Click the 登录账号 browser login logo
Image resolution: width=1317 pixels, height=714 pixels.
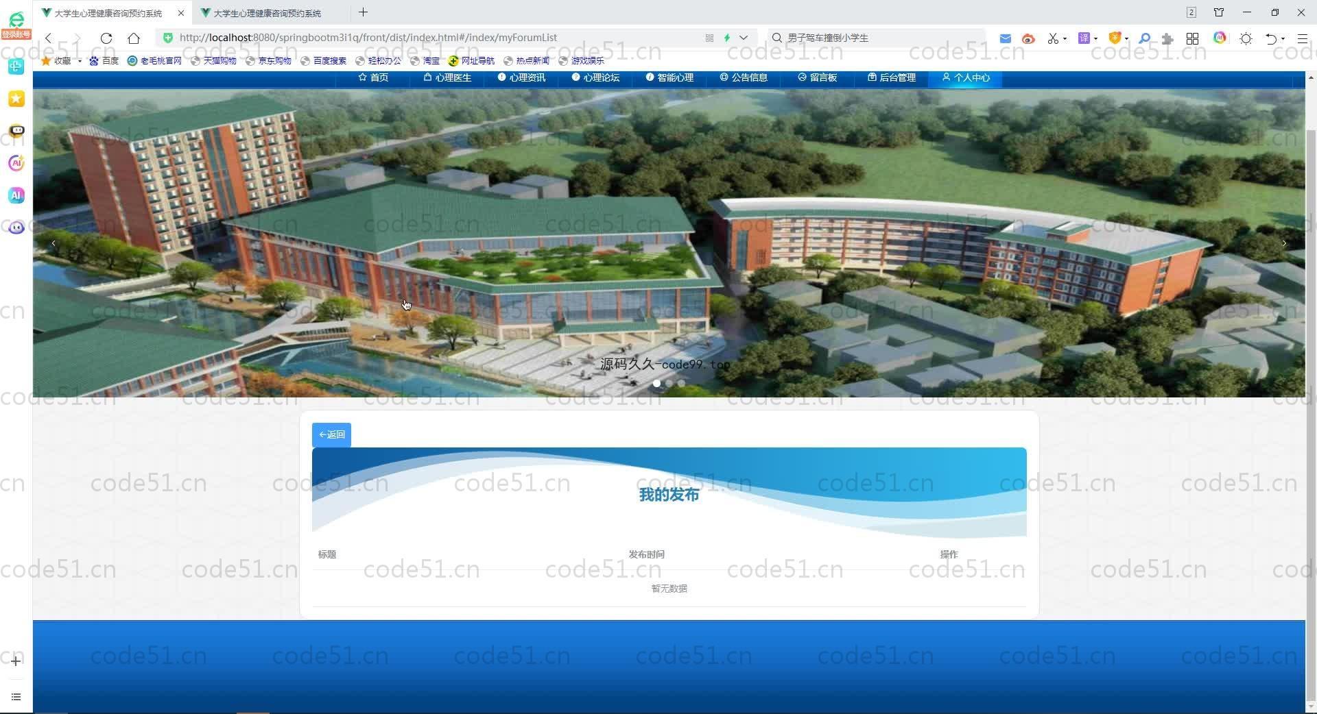click(16, 25)
